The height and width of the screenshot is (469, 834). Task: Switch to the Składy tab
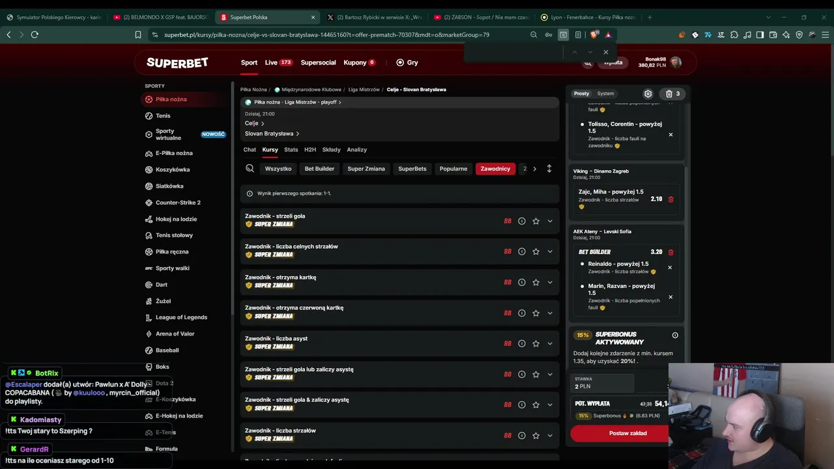pos(331,150)
